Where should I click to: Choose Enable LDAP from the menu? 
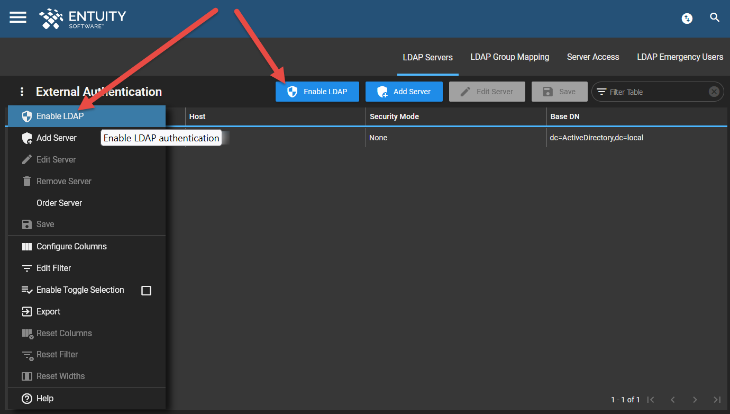pyautogui.click(x=60, y=116)
